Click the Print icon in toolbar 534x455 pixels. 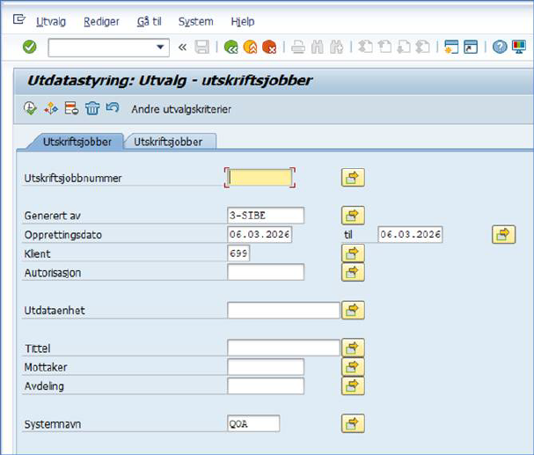click(x=298, y=47)
